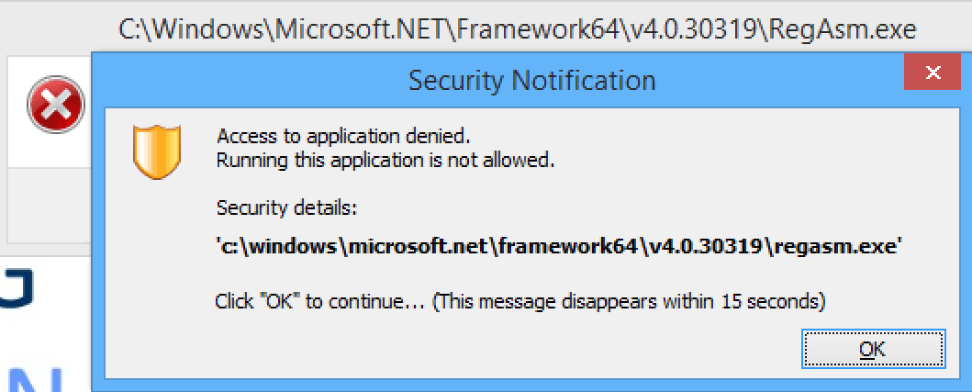The height and width of the screenshot is (392, 972).
Task: Click the orange shield icon
Action: [157, 152]
